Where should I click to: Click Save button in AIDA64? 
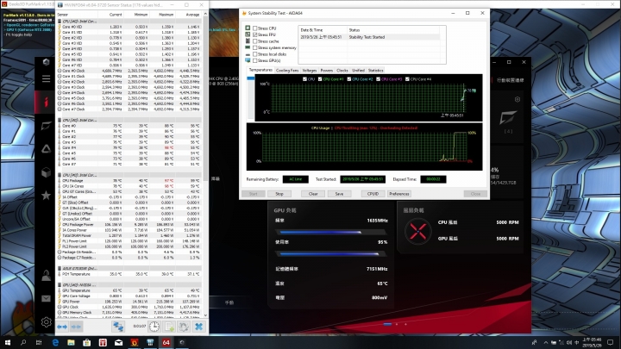click(339, 194)
